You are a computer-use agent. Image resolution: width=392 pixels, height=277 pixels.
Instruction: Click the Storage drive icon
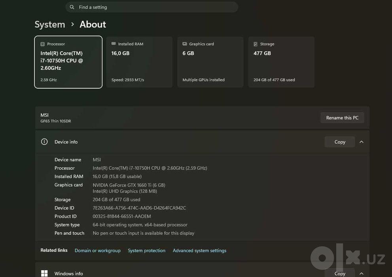pos(256,44)
